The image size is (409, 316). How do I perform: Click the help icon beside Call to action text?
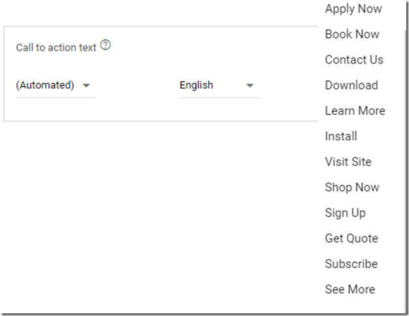pos(106,46)
